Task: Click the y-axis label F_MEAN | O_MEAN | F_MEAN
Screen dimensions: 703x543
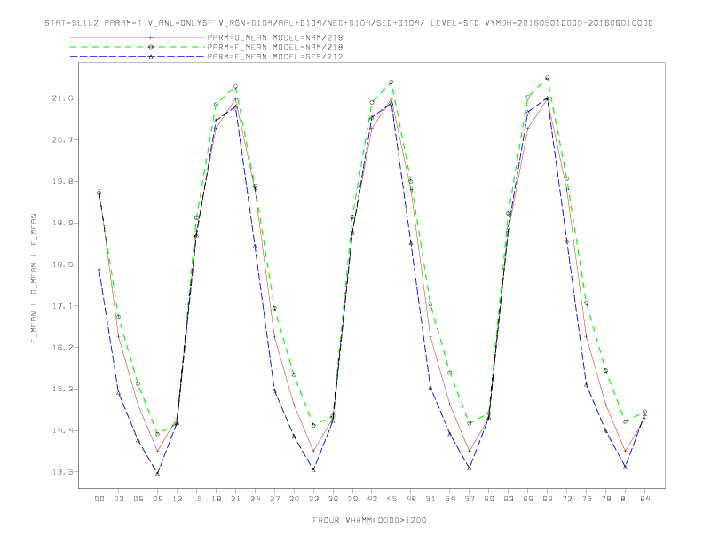Action: (33, 279)
